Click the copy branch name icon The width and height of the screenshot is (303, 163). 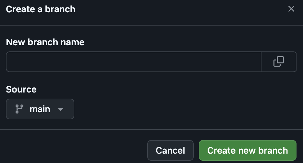278,61
